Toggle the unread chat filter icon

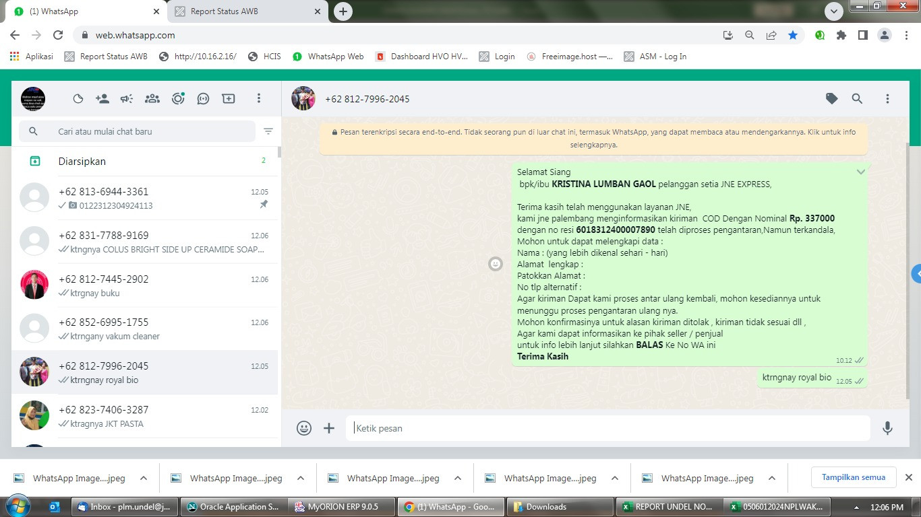[x=268, y=131]
